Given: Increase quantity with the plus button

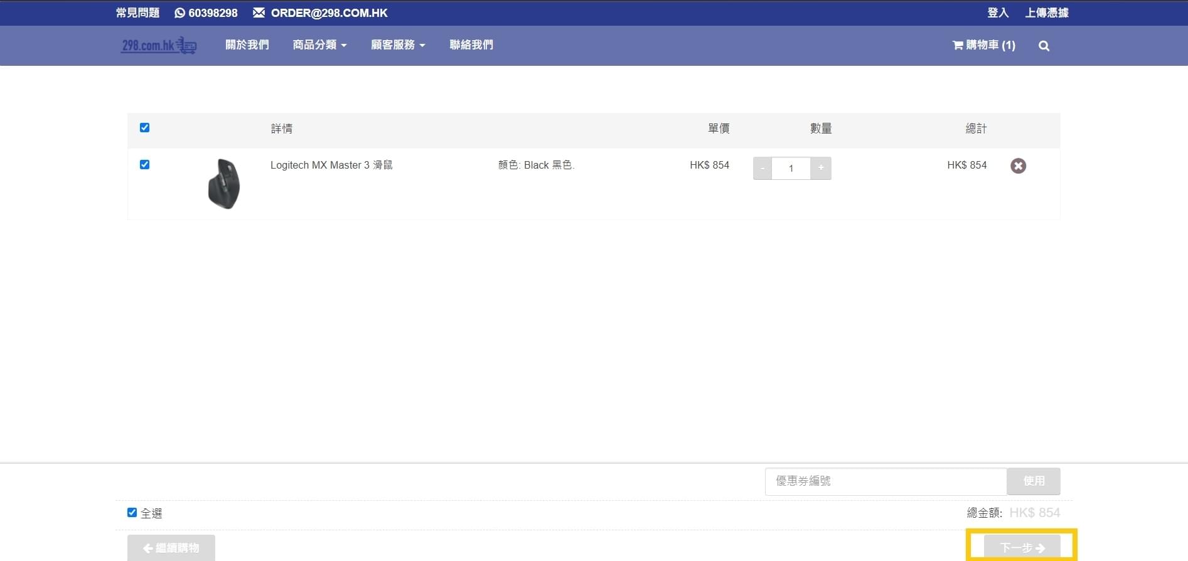Looking at the screenshot, I should click(x=821, y=168).
